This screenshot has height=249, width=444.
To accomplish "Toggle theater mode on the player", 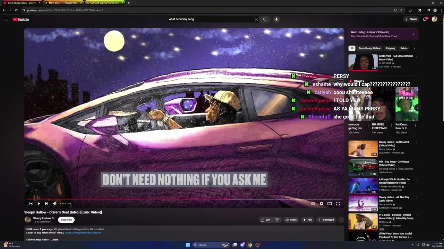I will point(330,204).
